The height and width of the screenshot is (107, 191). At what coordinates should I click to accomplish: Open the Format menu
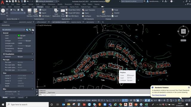(31, 4)
